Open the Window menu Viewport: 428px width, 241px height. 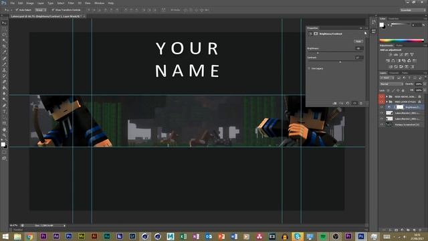[99, 3]
